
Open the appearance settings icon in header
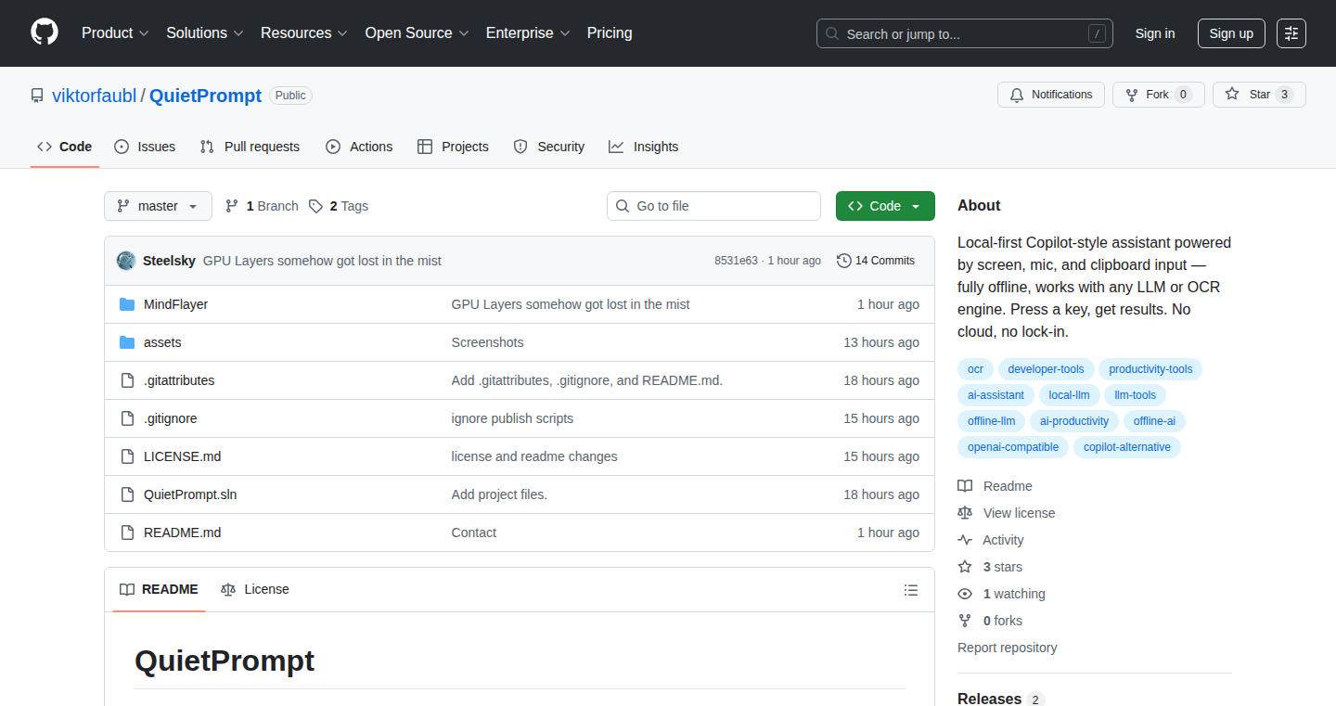click(x=1291, y=33)
